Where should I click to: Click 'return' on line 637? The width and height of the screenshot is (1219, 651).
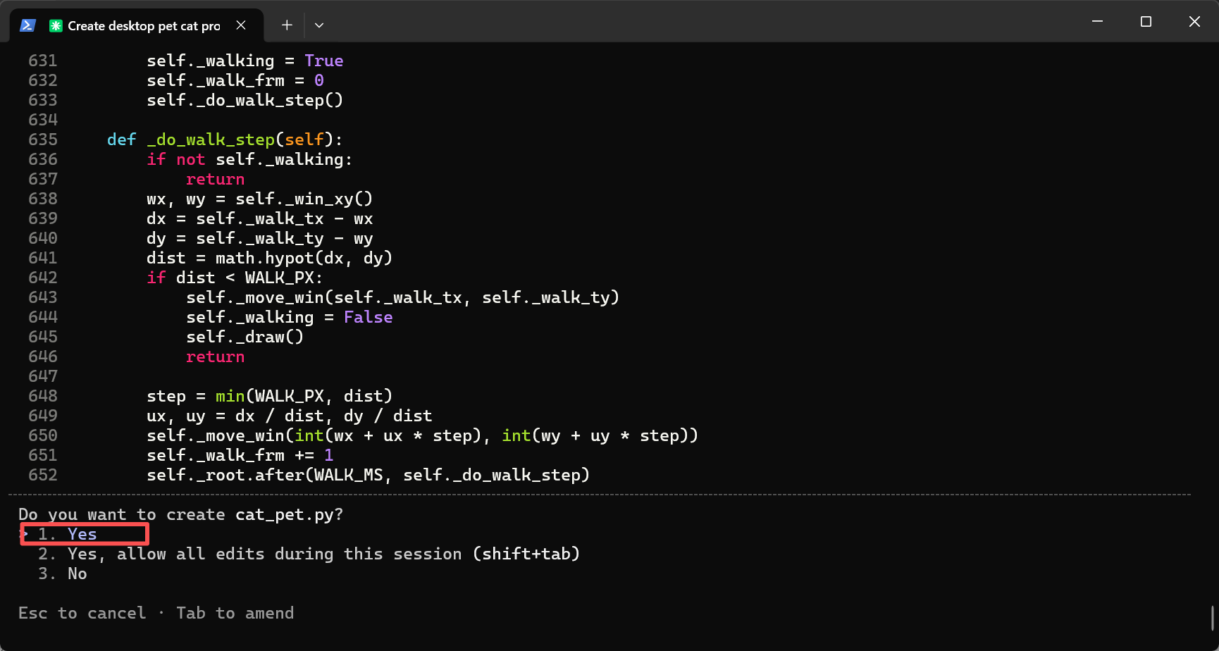[x=215, y=179]
